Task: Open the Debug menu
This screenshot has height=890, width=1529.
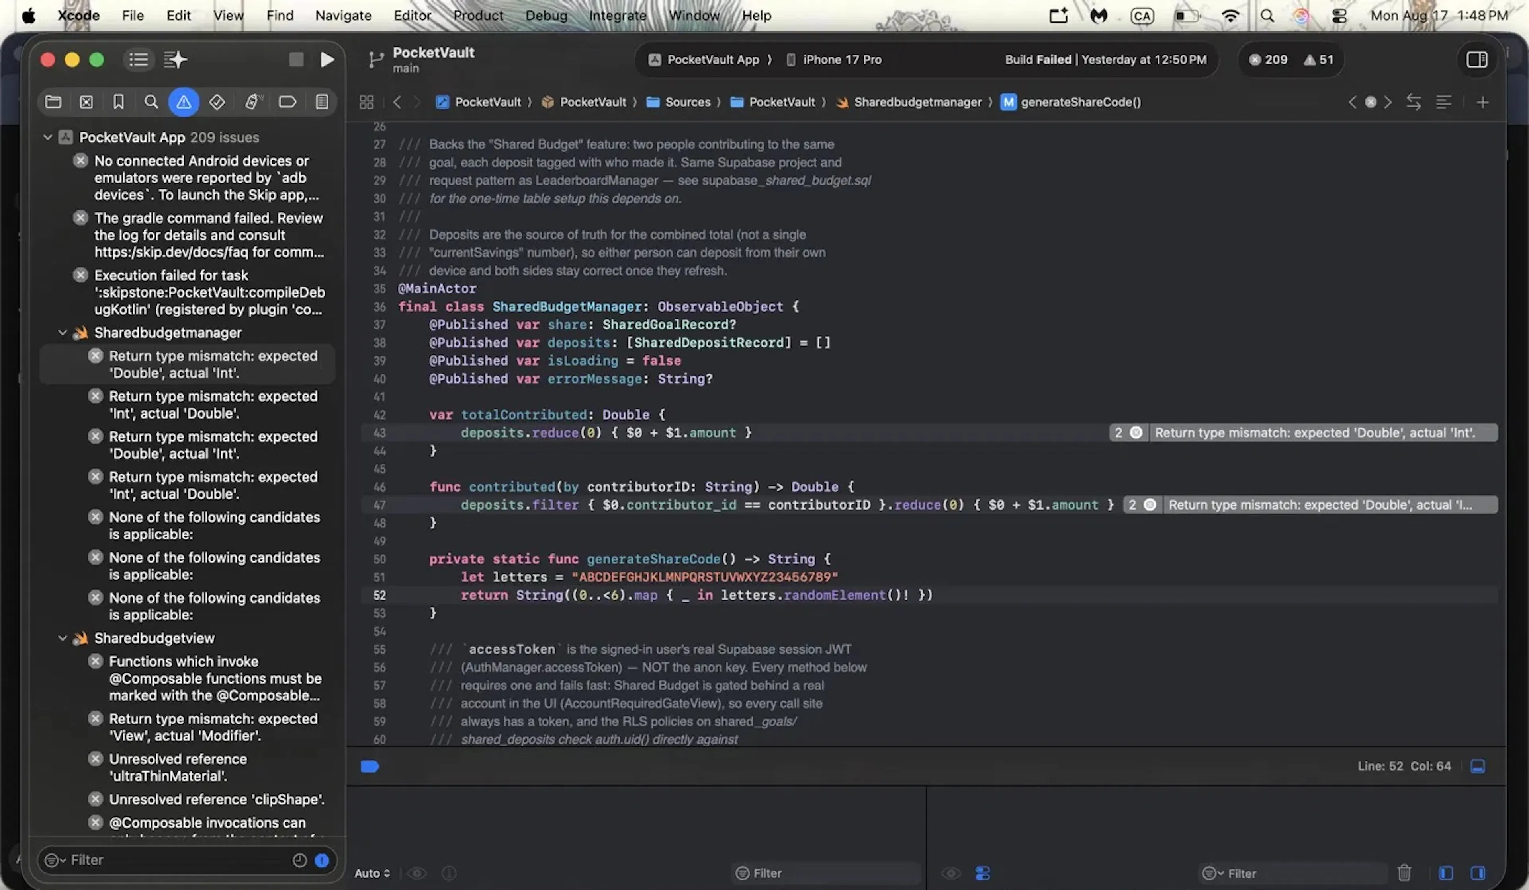Action: [x=546, y=15]
